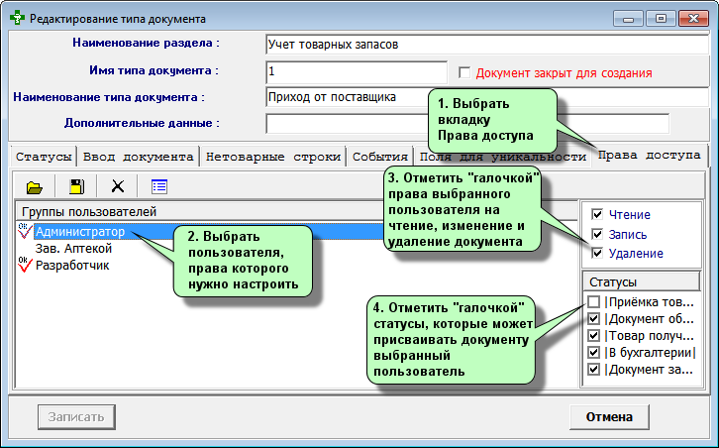Image resolution: width=719 pixels, height=448 pixels.
Task: Click the Записать button
Action: point(76,417)
